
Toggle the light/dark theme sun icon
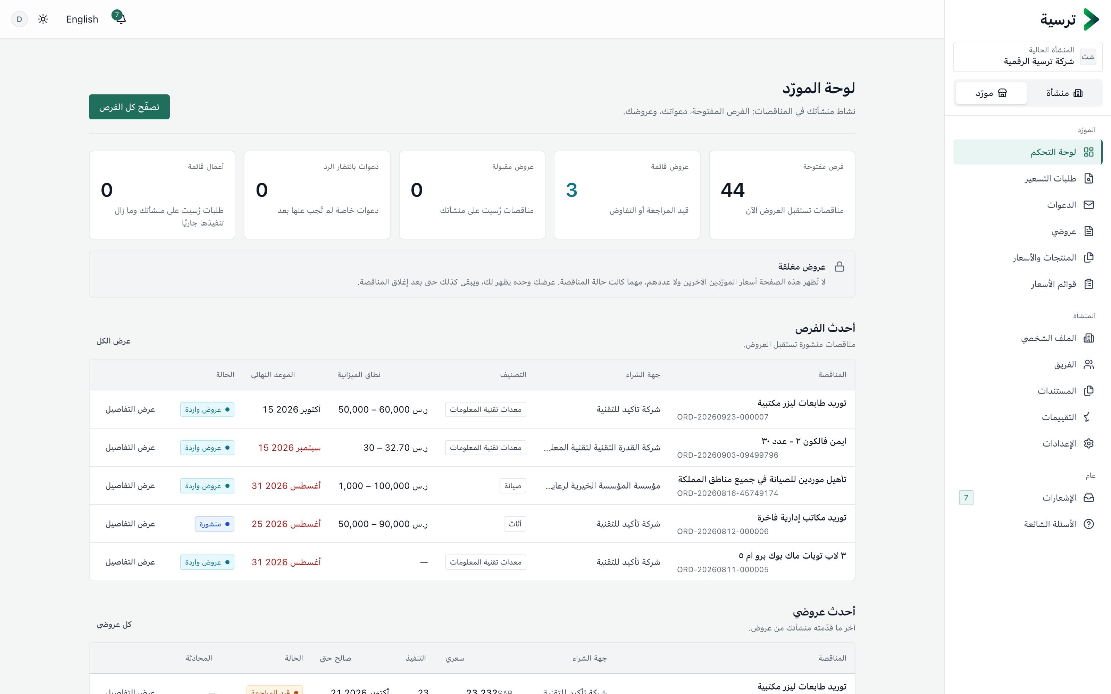tap(43, 19)
